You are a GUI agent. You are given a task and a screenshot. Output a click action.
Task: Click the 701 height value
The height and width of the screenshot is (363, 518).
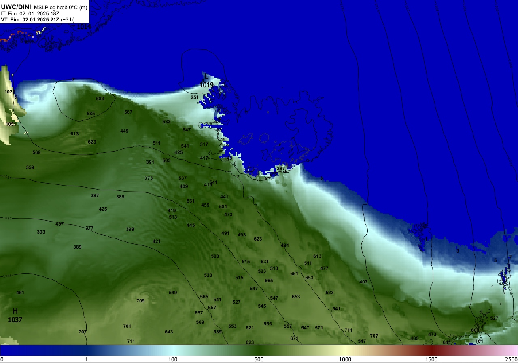127,326
